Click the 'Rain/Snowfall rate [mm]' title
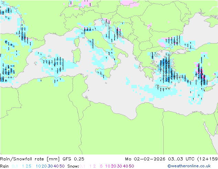 (x=30, y=159)
